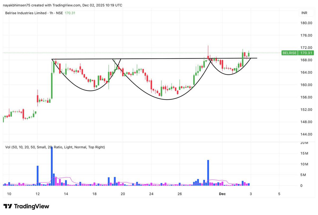This screenshot has width=318, height=215.
Task: Click the 148.00 price axis label
Action: coord(306,122)
